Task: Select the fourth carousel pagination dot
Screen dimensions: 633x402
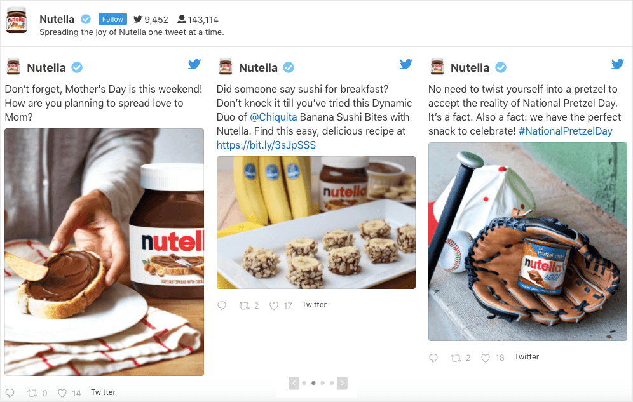Action: [x=332, y=383]
